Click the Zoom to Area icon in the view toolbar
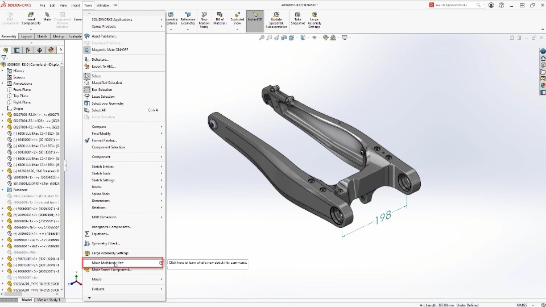 (269, 38)
